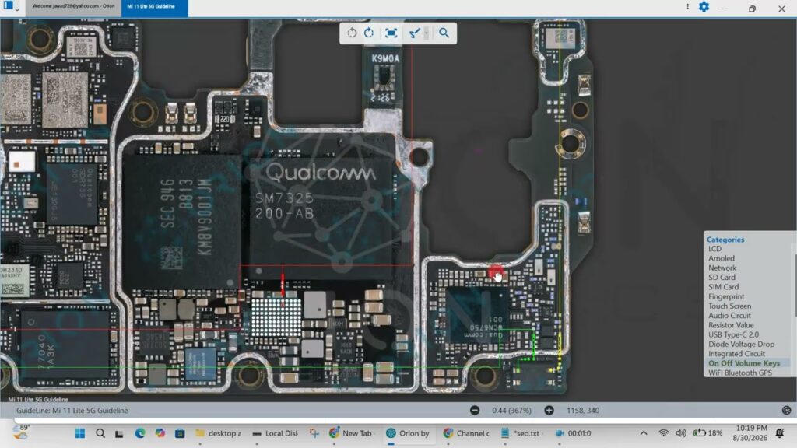Select the Mi 11 Lite 5G Guideline tab
This screenshot has height=448, width=797.
pyautogui.click(x=154, y=7)
